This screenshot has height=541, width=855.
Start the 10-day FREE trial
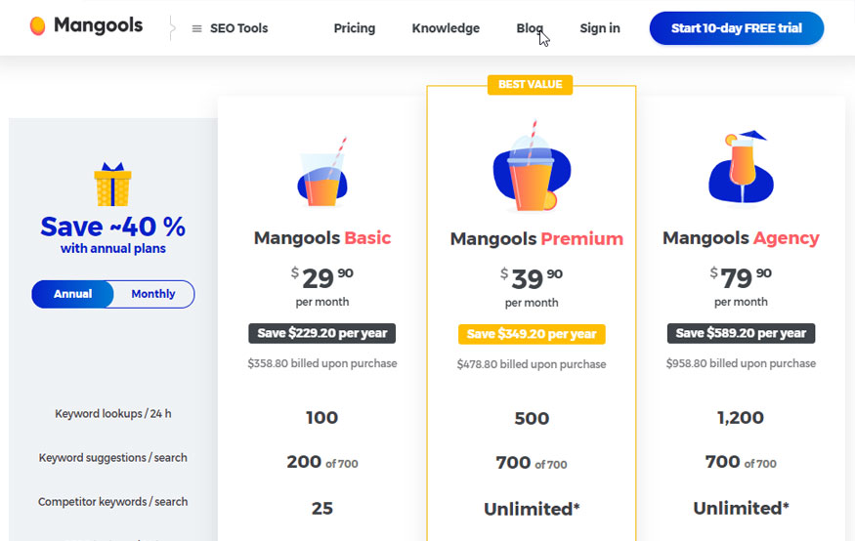(736, 28)
